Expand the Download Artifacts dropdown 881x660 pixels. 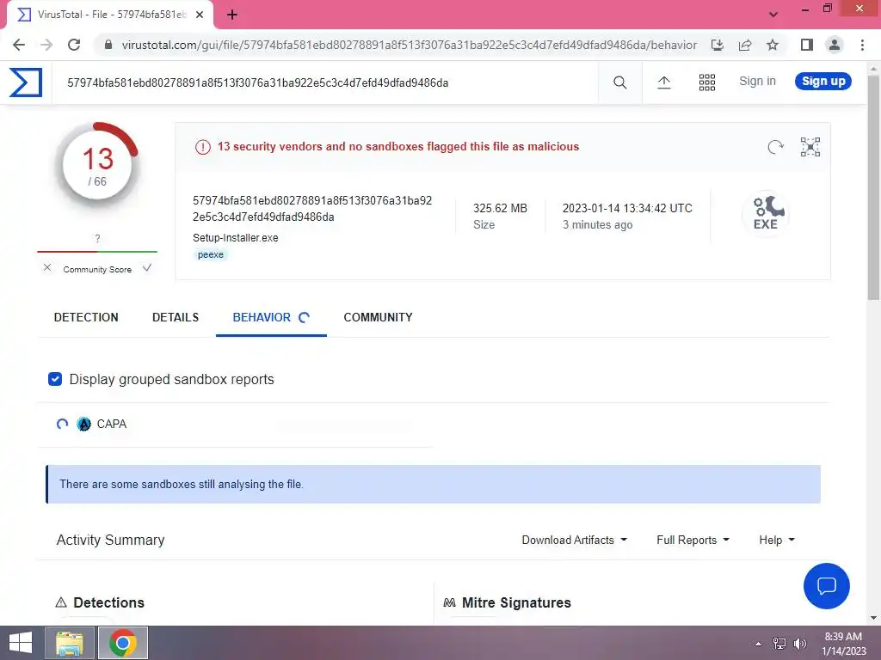point(574,540)
